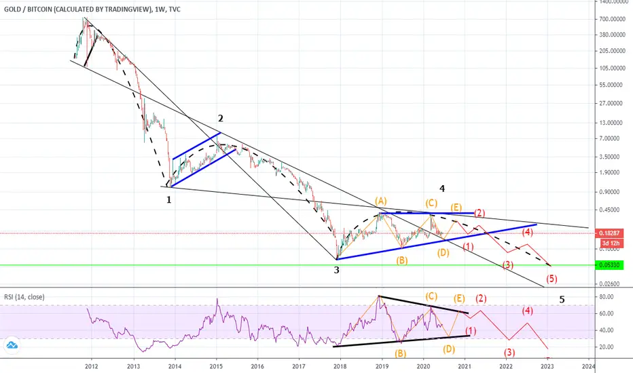
Task: Click the 205.00000 price axis value
Action: click(613, 51)
